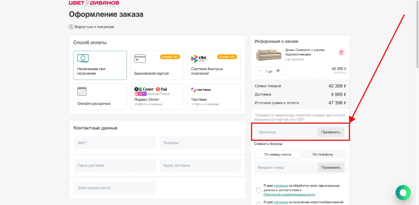Click the bank card icon
This screenshot has height=205, width=419.
point(140,59)
